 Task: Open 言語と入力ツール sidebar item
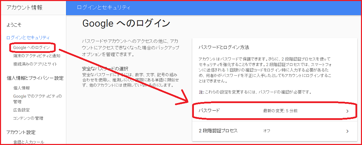(29, 142)
